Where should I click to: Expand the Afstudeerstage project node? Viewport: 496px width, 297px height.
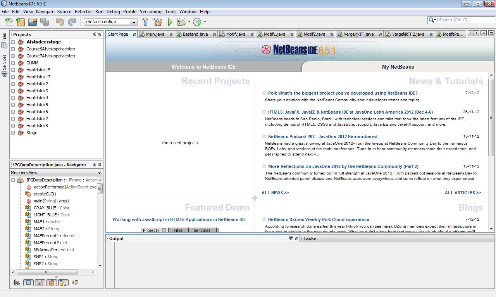click(x=13, y=42)
